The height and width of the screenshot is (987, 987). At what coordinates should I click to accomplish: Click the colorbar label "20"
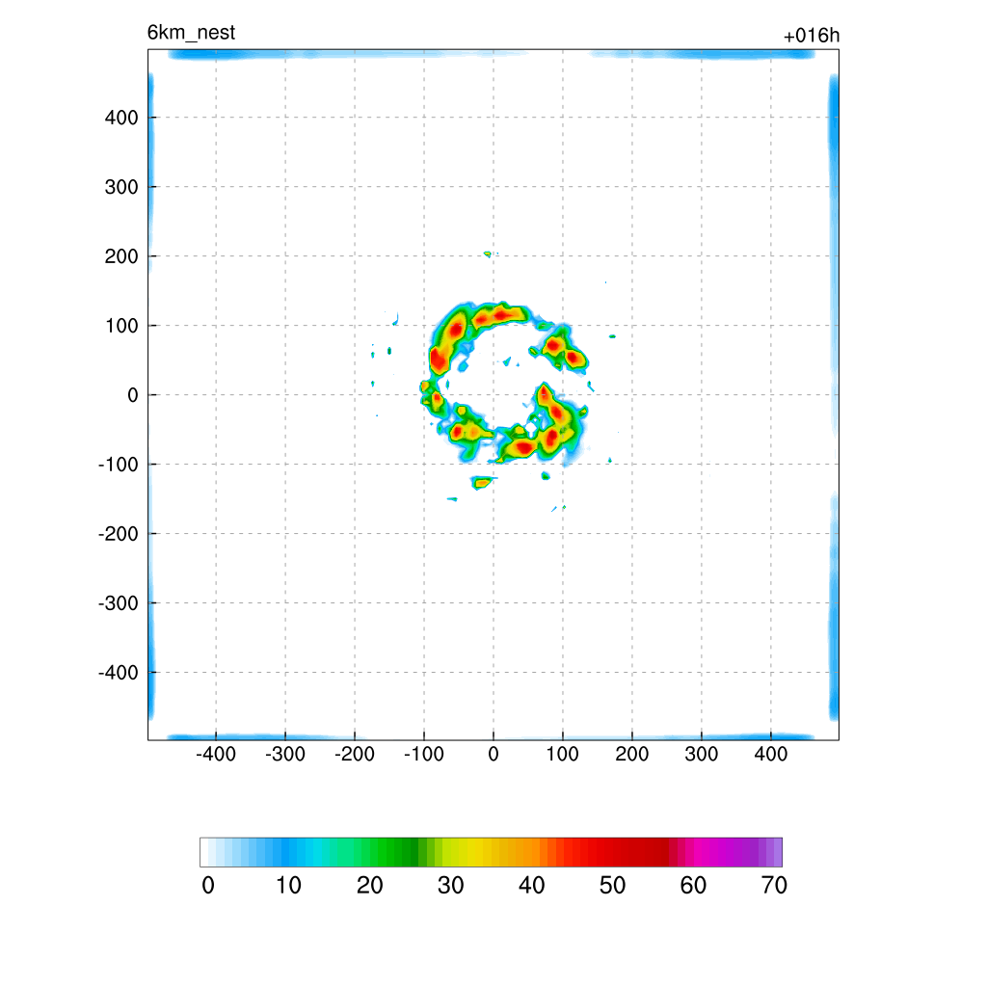pyautogui.click(x=369, y=886)
